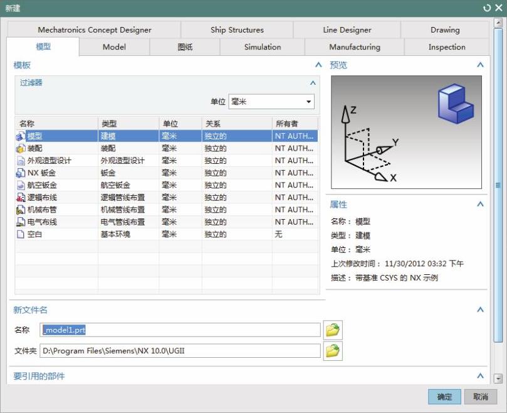Viewport: 507px width, 413px height.
Task: Click the browse folder icon beside 文件夹 field
Action: (333, 351)
